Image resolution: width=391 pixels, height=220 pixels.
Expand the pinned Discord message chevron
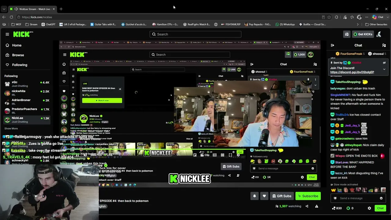384,69
